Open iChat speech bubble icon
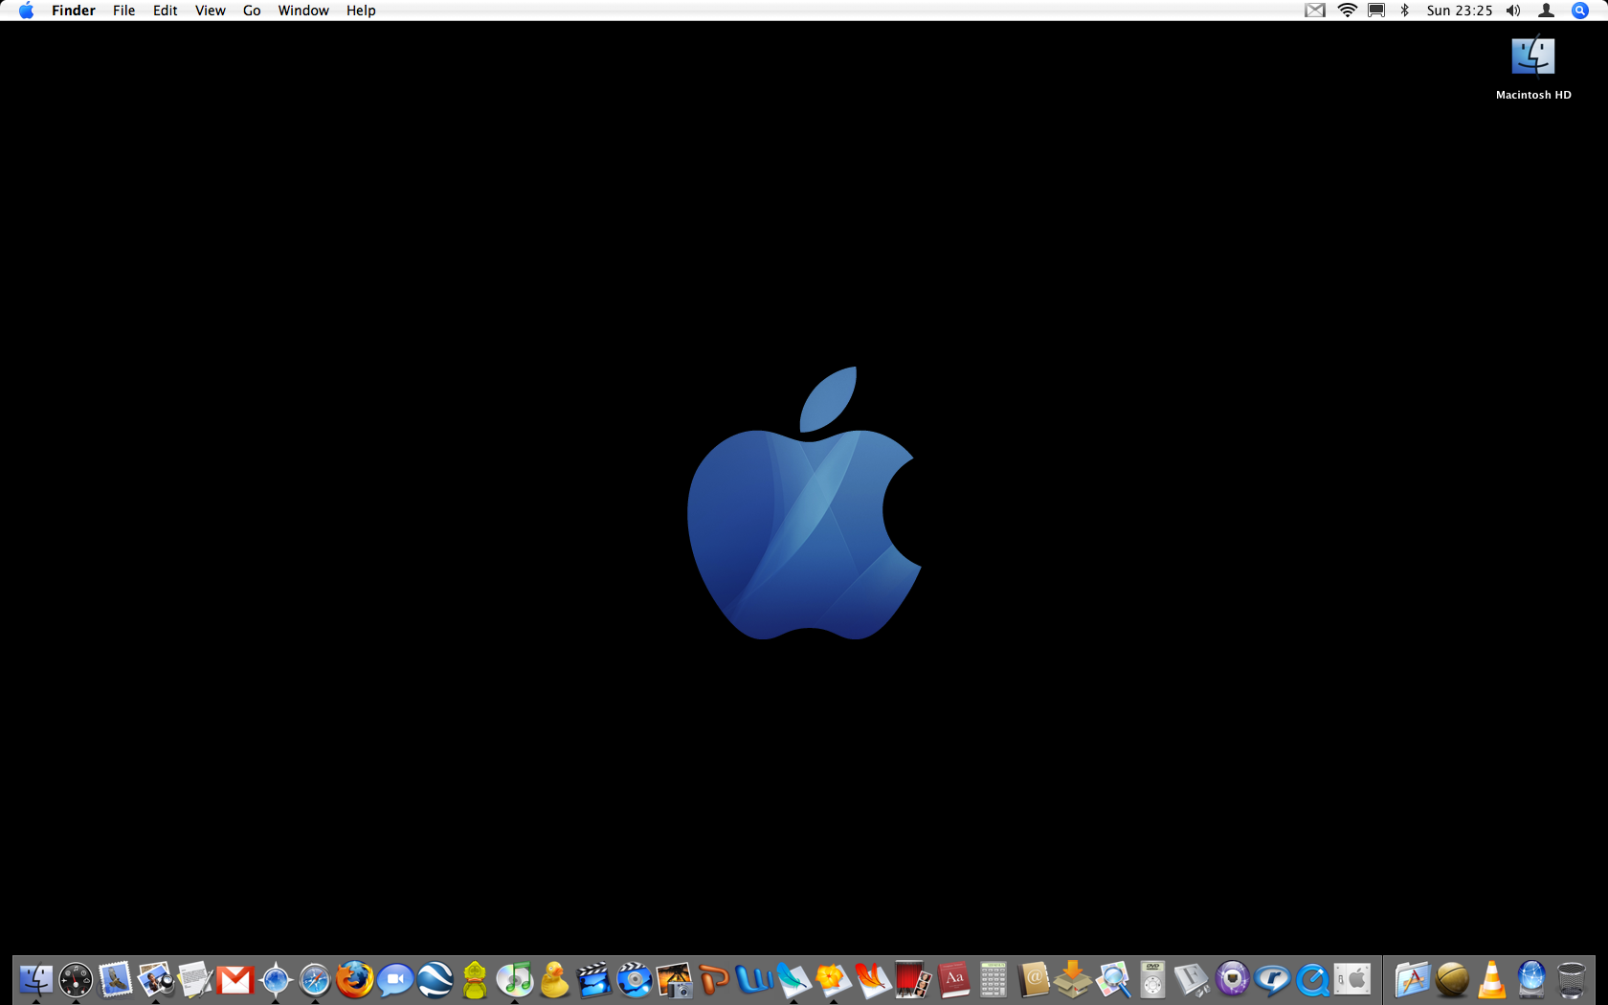The height and width of the screenshot is (1005, 1608). click(x=394, y=979)
